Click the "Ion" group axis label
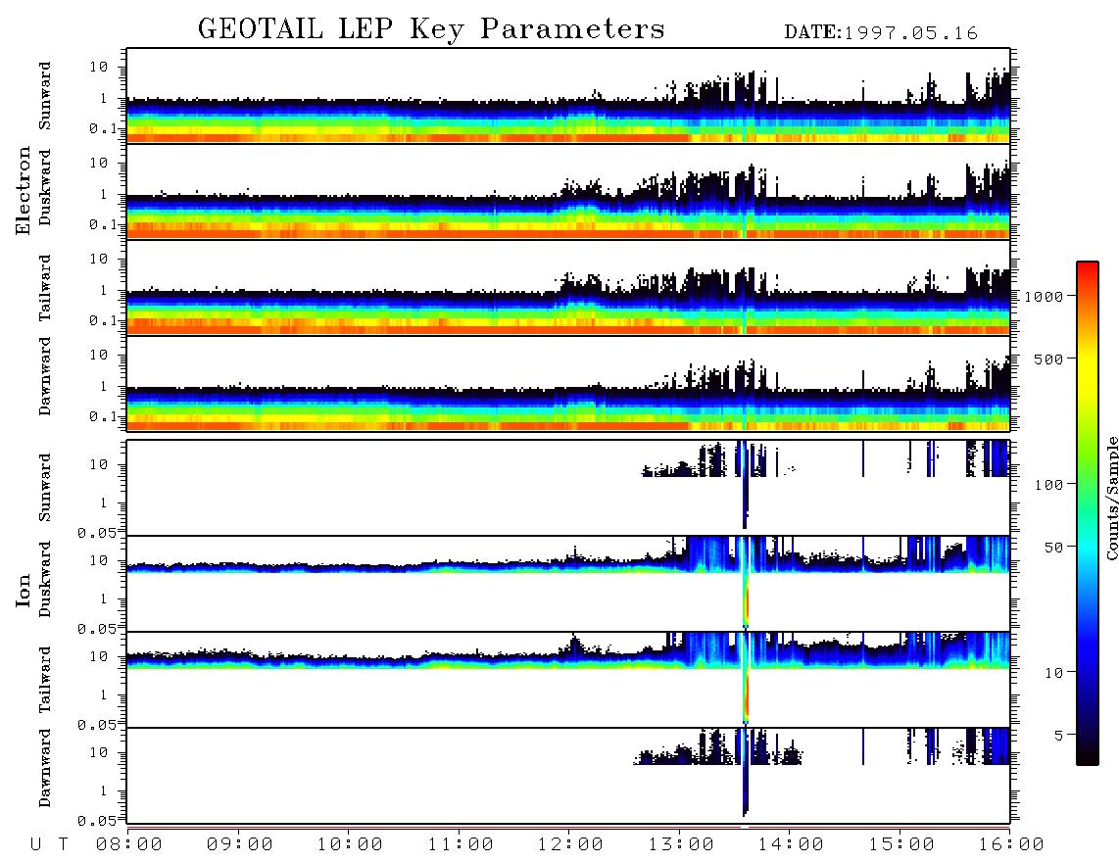 pyautogui.click(x=23, y=590)
